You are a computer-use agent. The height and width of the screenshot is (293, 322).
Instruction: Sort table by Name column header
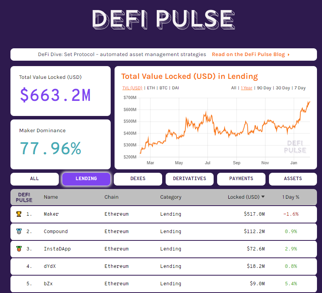tap(51, 197)
